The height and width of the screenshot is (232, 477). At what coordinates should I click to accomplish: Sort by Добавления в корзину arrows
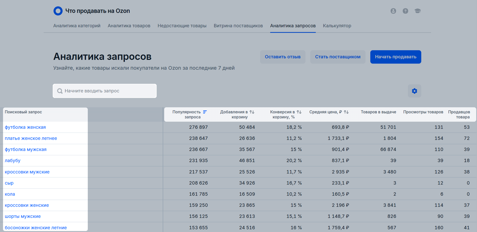[x=252, y=112]
